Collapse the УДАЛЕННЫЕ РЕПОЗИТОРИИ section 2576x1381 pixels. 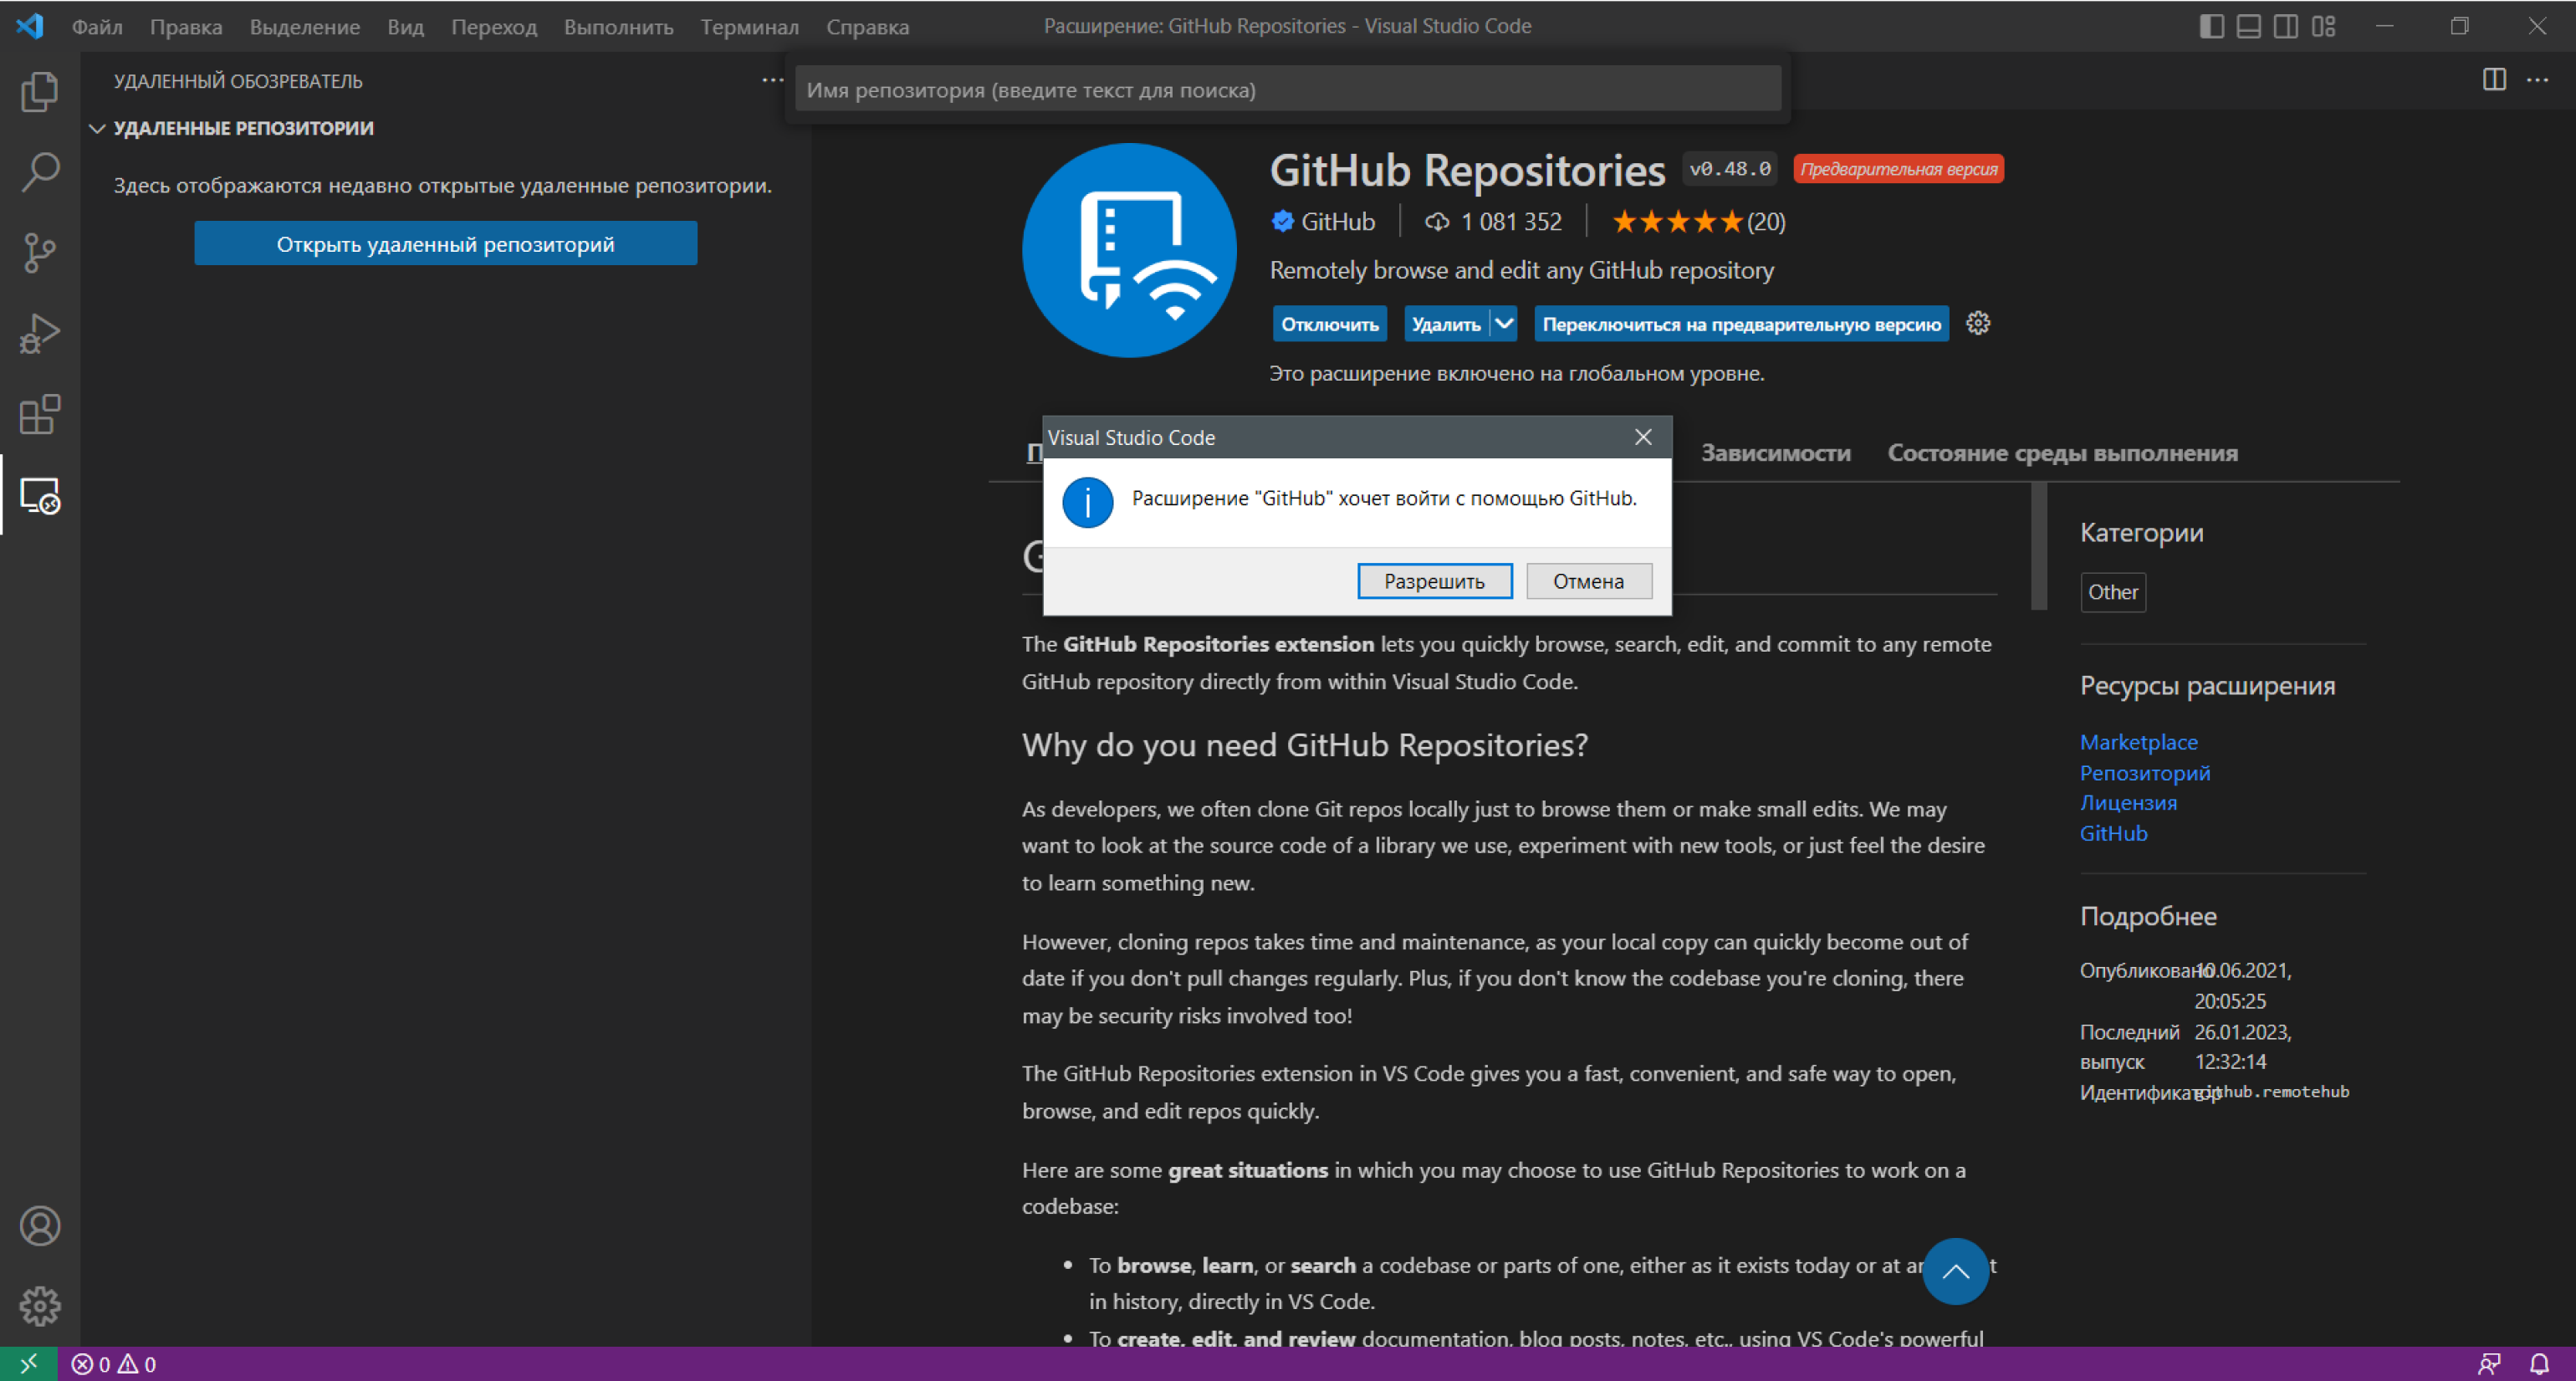(x=98, y=128)
